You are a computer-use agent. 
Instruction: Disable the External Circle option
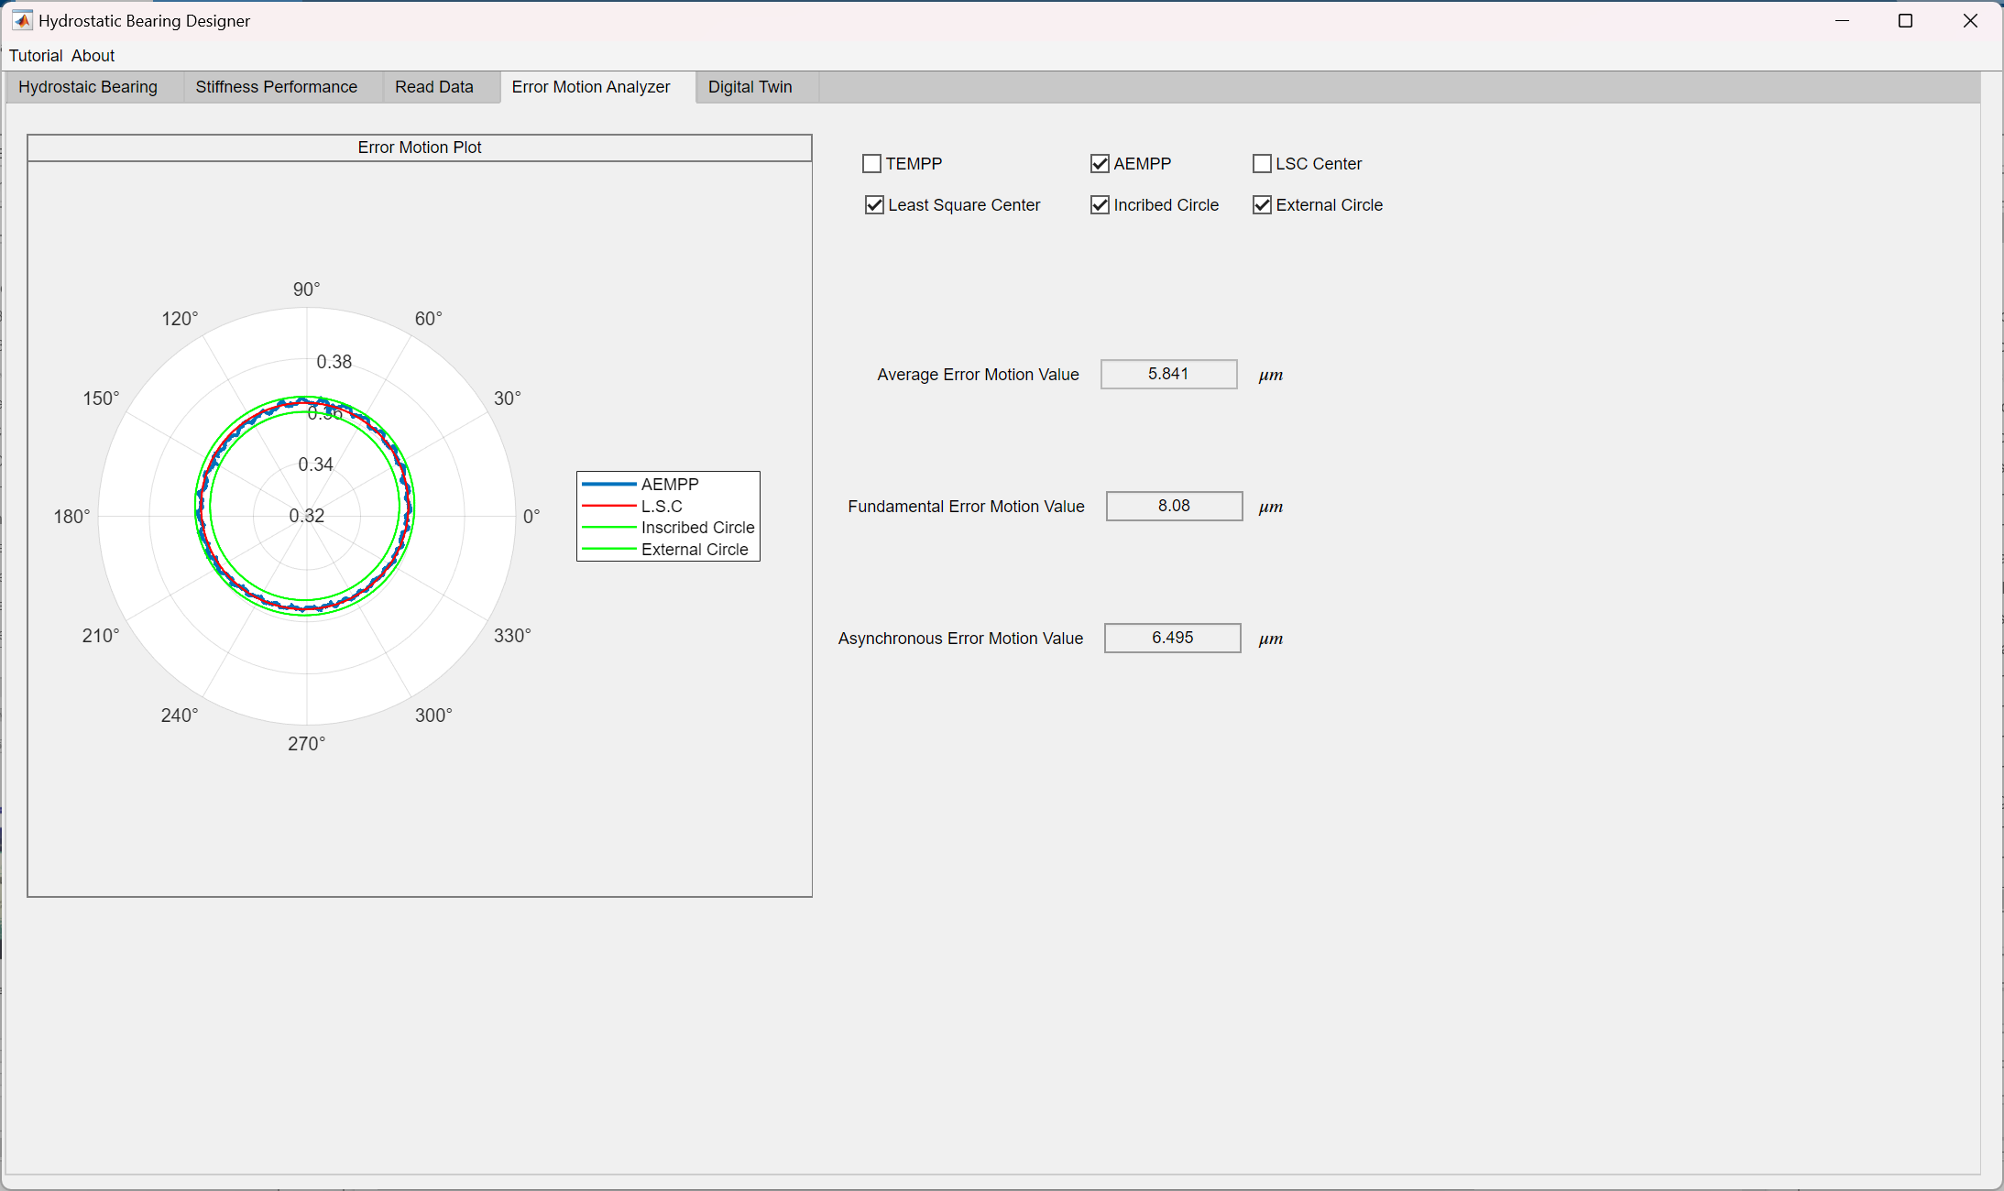pyautogui.click(x=1262, y=204)
